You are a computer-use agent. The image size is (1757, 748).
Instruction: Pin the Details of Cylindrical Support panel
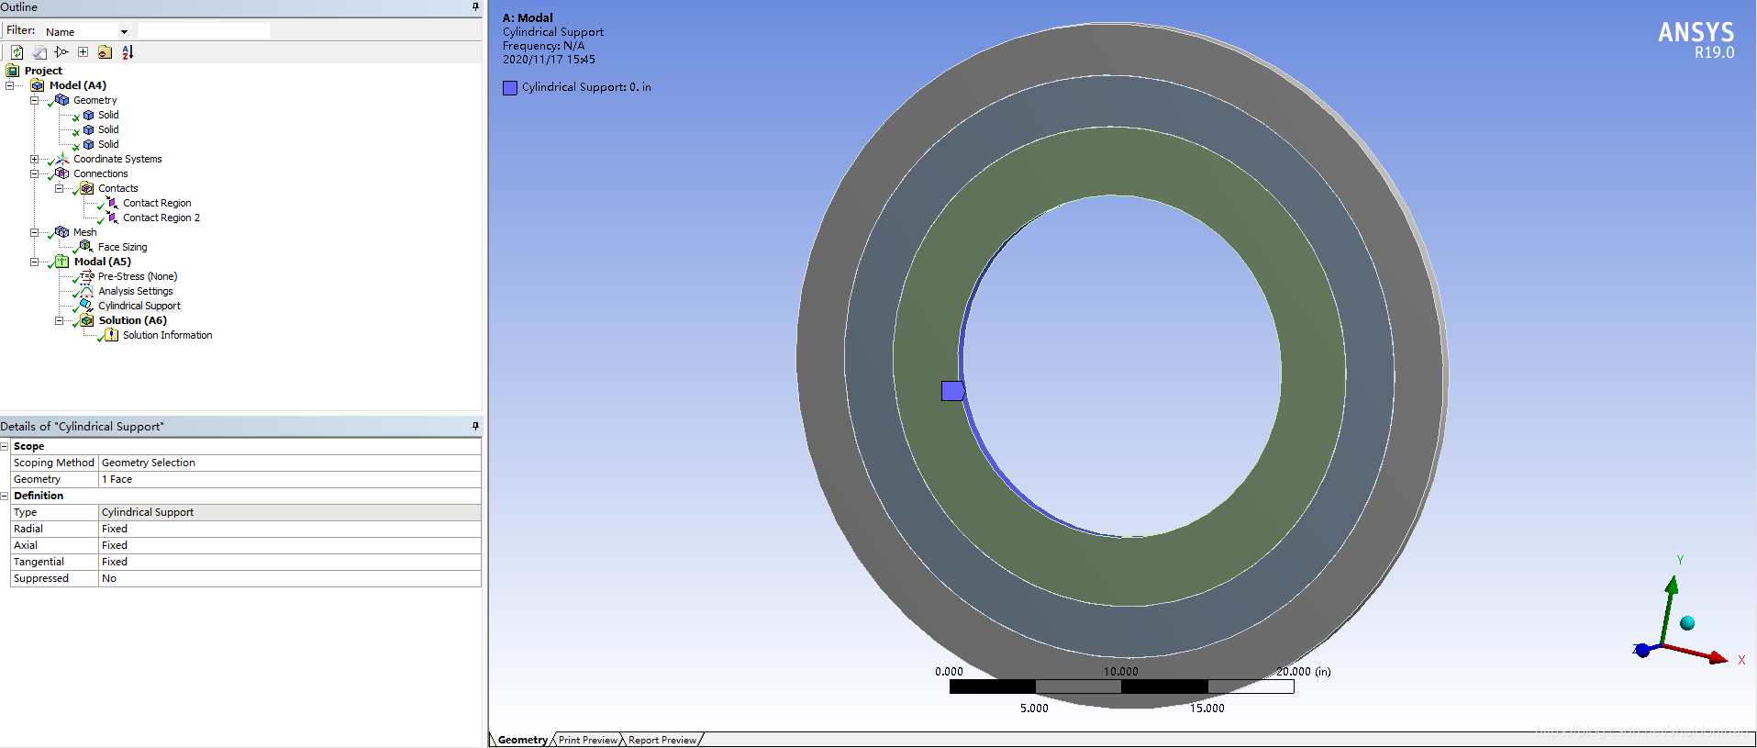475,426
